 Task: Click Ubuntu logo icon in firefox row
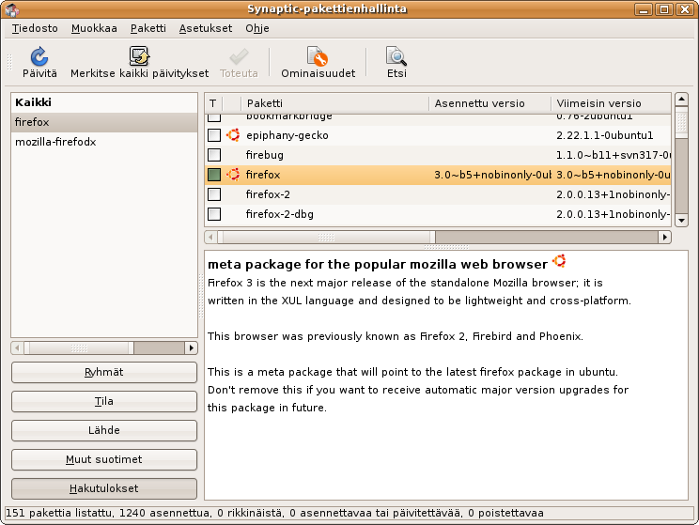point(233,175)
